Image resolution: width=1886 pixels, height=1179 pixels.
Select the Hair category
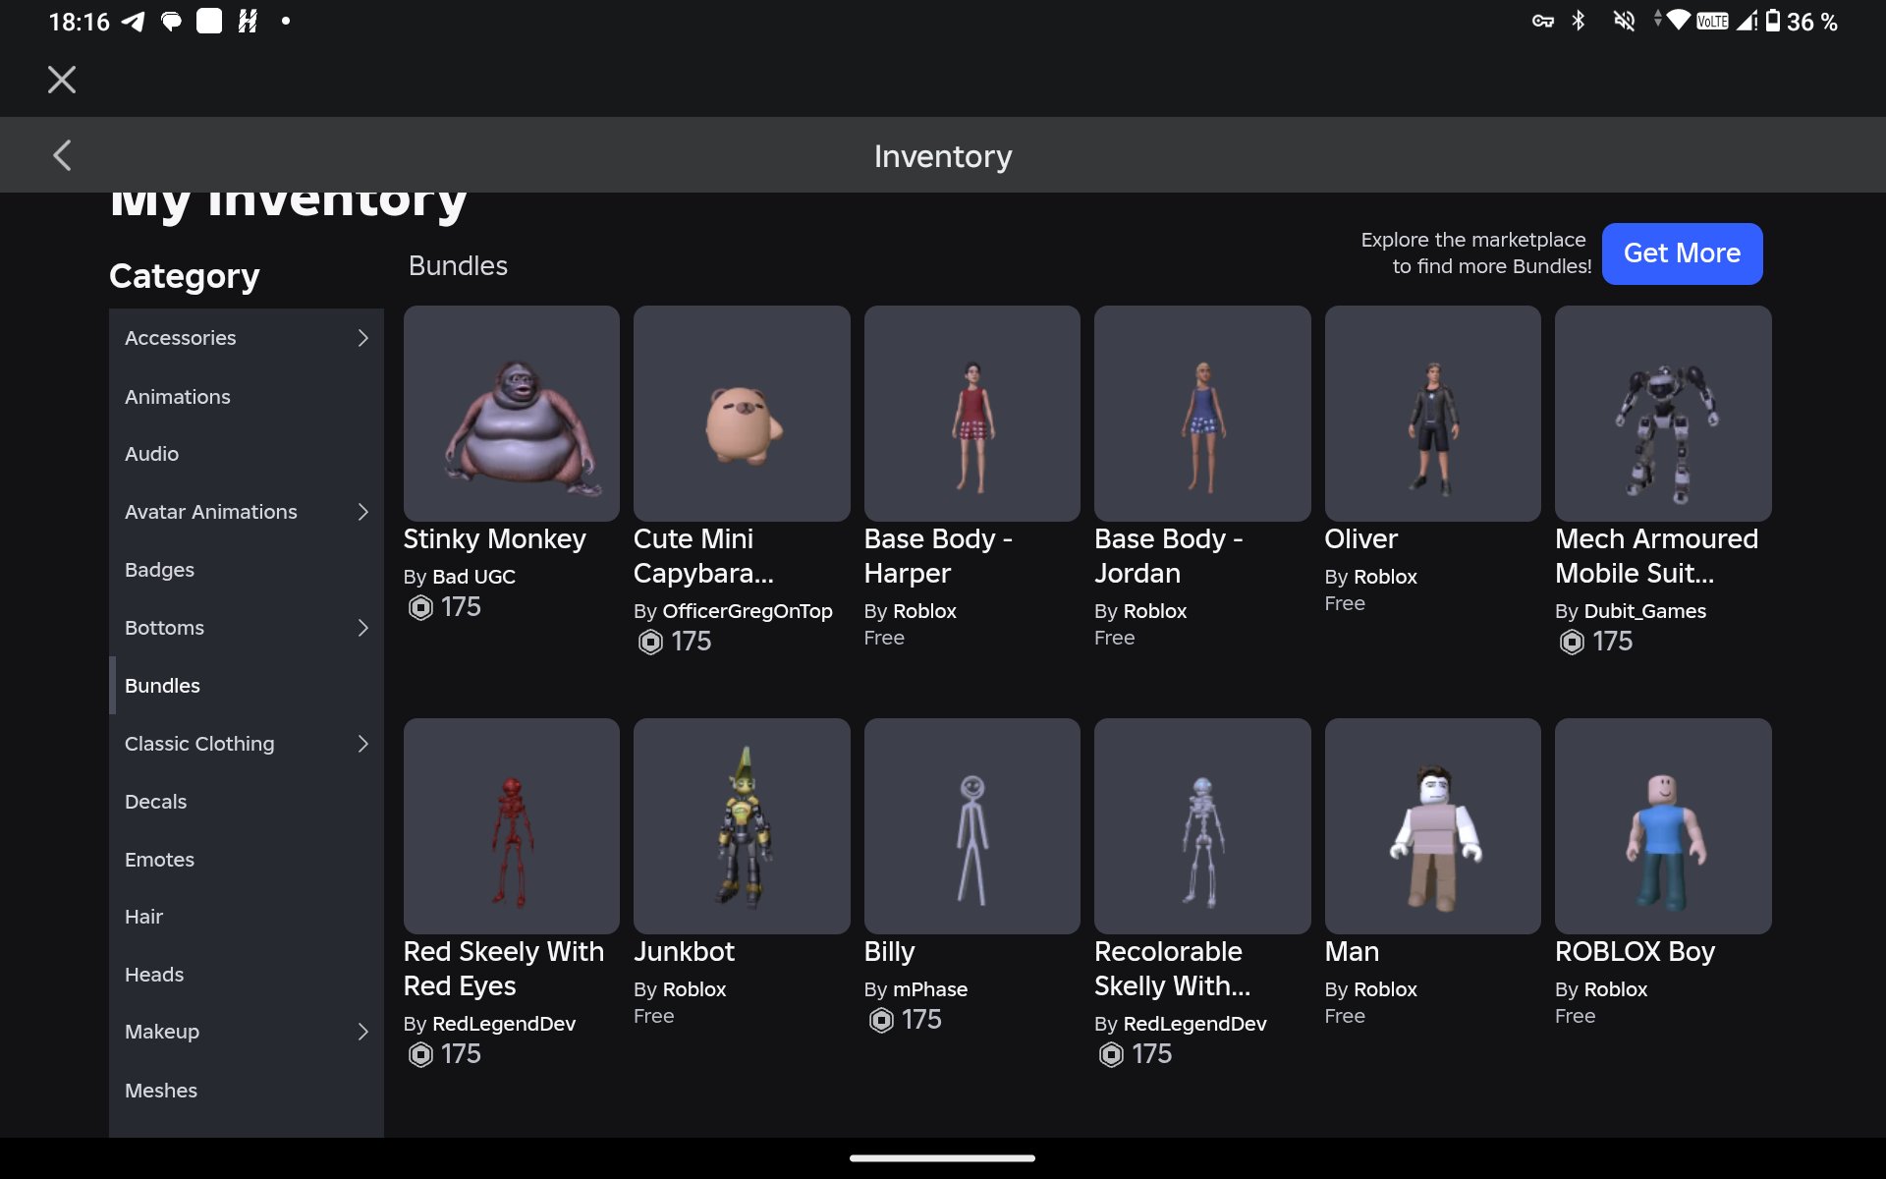[x=246, y=917]
